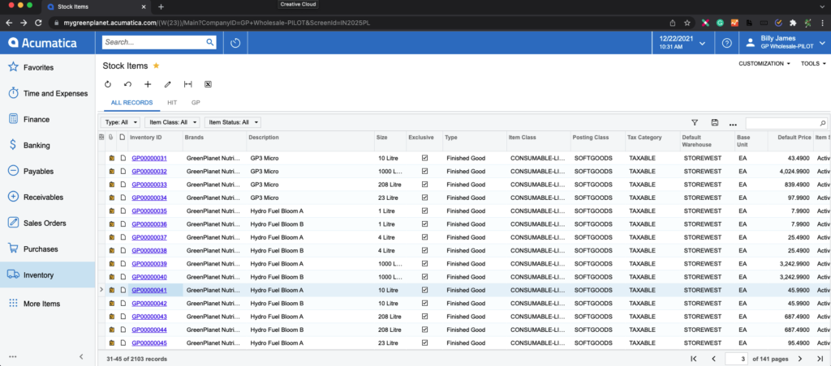Screen dimensions: 831x366
Task: Click the Fit to Screen columns icon
Action: pyautogui.click(x=187, y=84)
